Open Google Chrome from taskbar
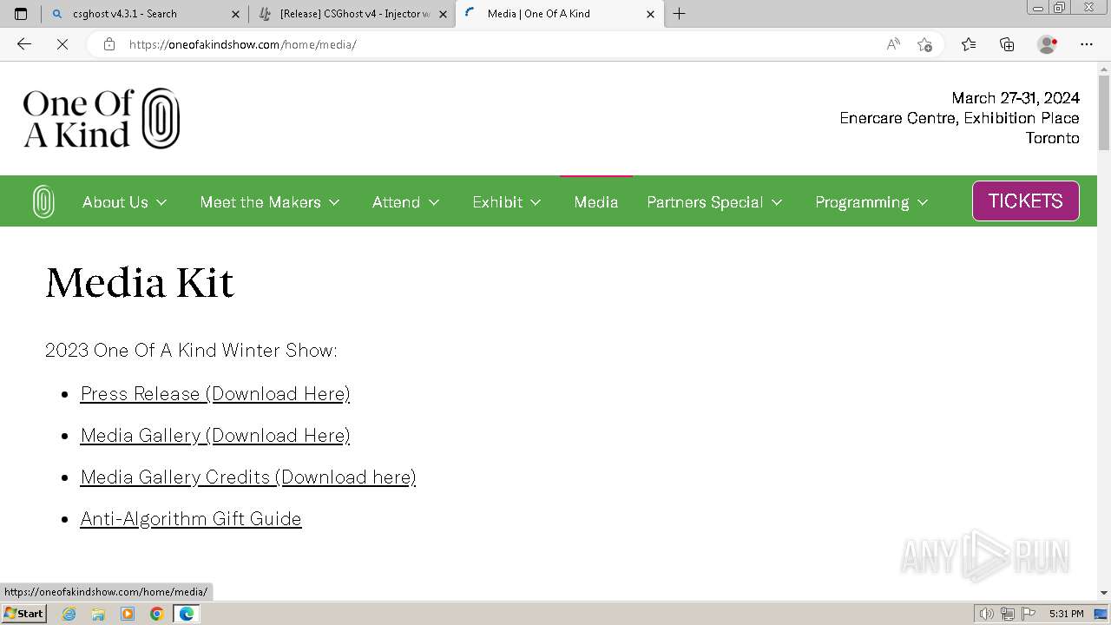1111x625 pixels. [x=157, y=614]
